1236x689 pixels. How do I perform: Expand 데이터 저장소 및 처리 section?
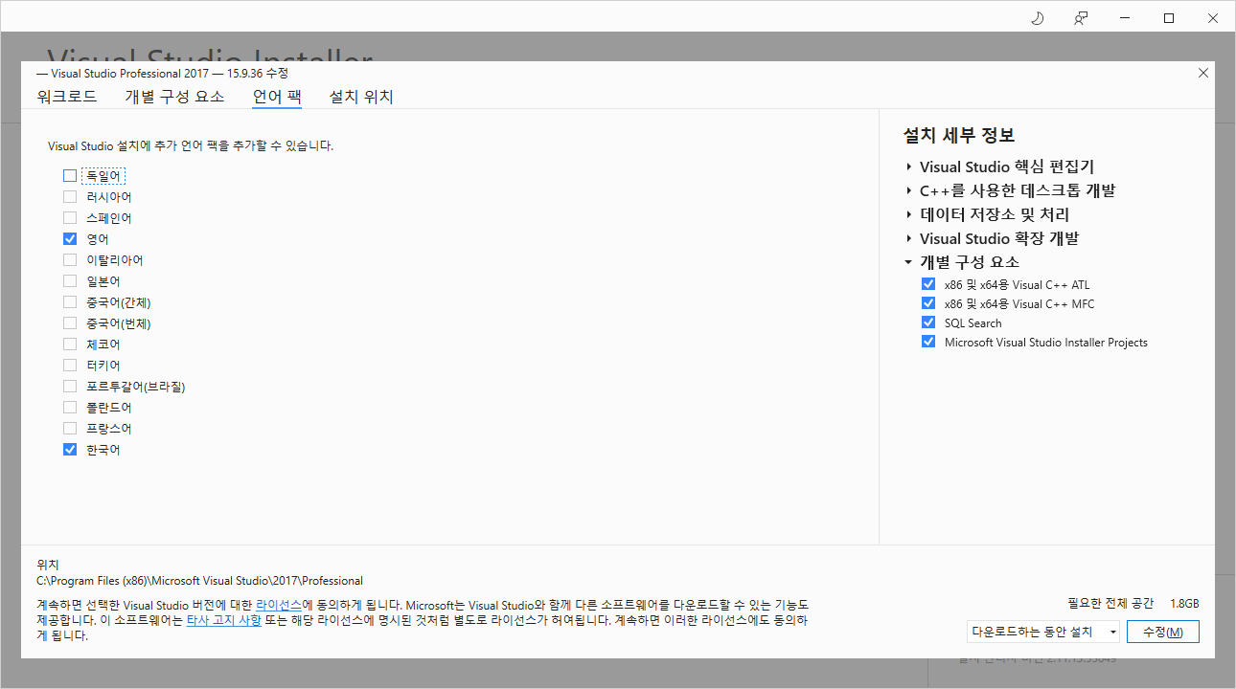[908, 214]
